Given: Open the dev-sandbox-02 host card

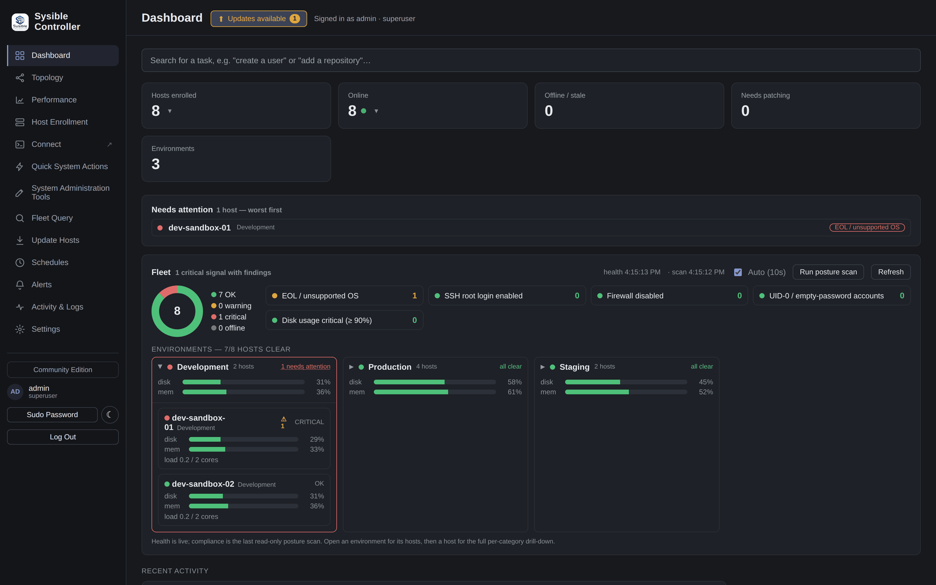Looking at the screenshot, I should [244, 500].
